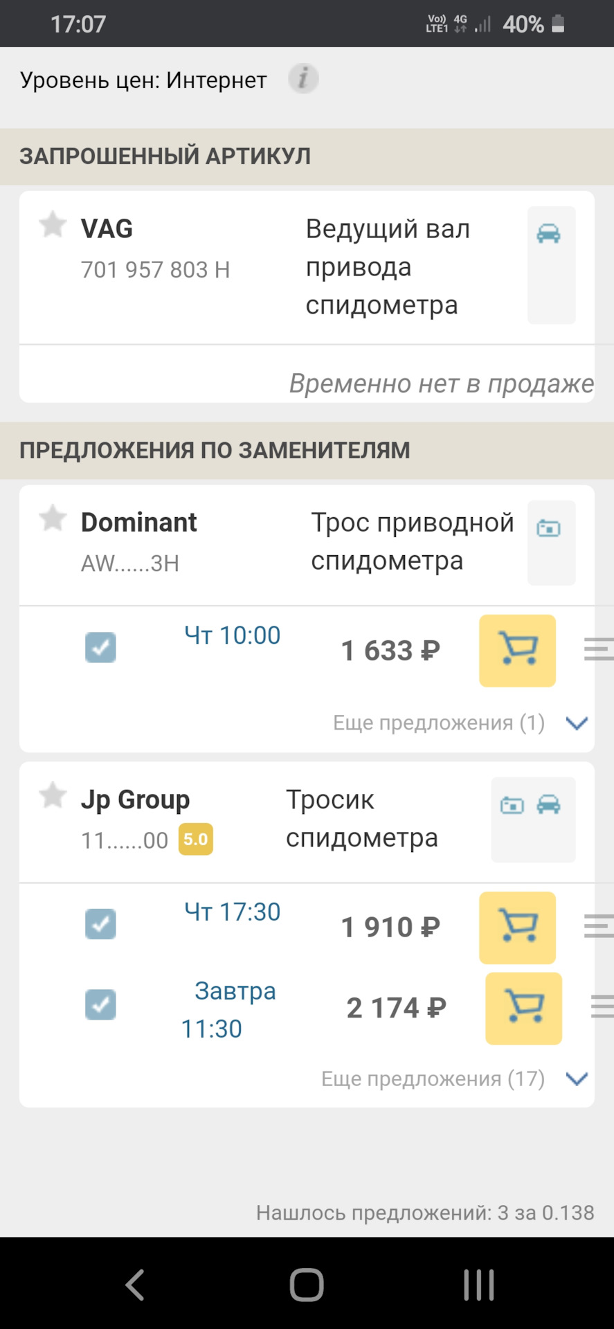Star the Jp Group item

[x=53, y=795]
